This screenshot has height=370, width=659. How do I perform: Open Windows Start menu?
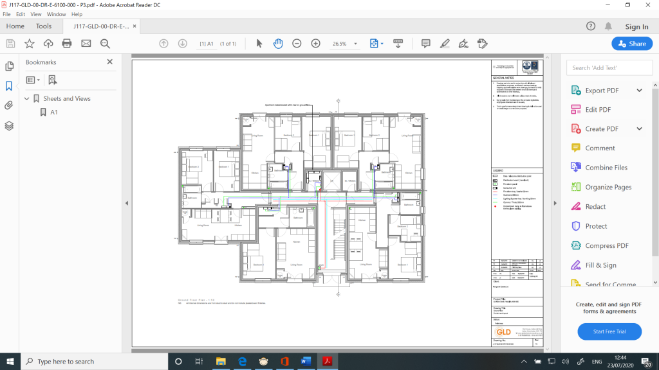click(x=10, y=361)
